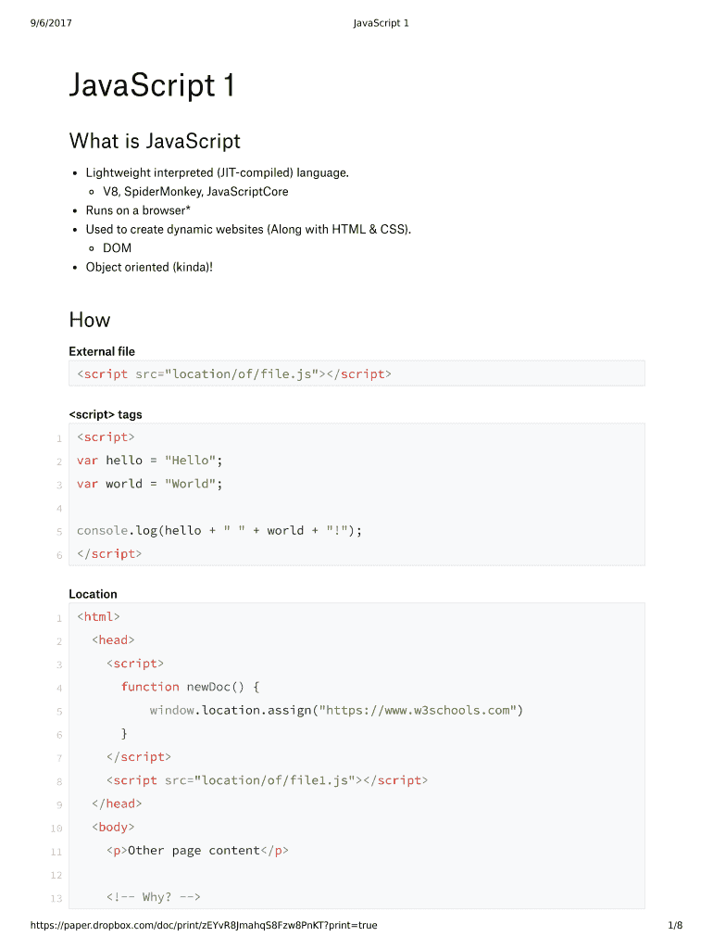This screenshot has width=713, height=949.
Task: Click the 'External file' subheading
Action: point(102,351)
